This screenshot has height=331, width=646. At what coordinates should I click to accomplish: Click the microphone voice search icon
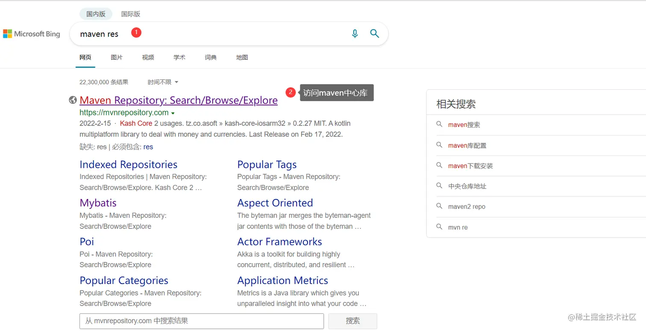coord(355,34)
